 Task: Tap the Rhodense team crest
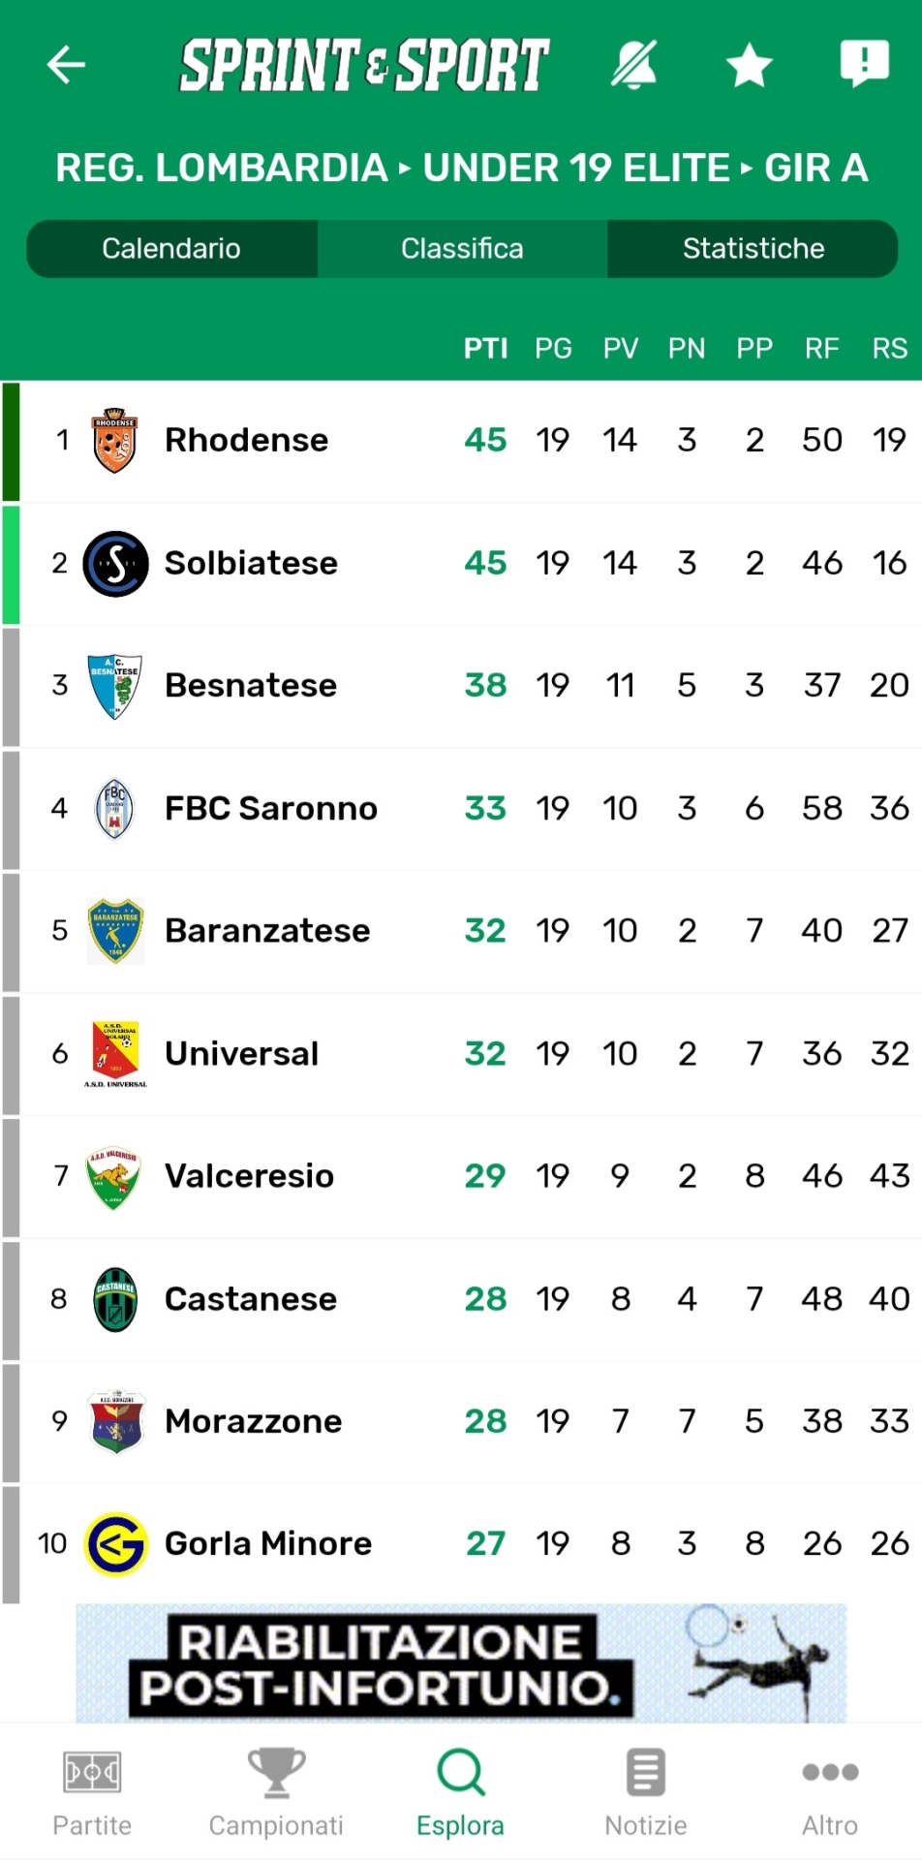click(114, 440)
